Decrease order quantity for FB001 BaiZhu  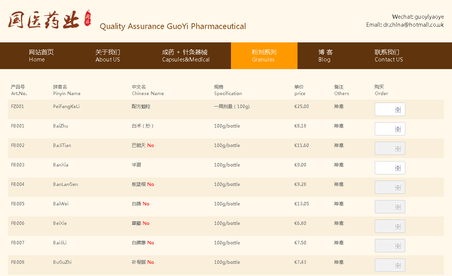(398, 131)
